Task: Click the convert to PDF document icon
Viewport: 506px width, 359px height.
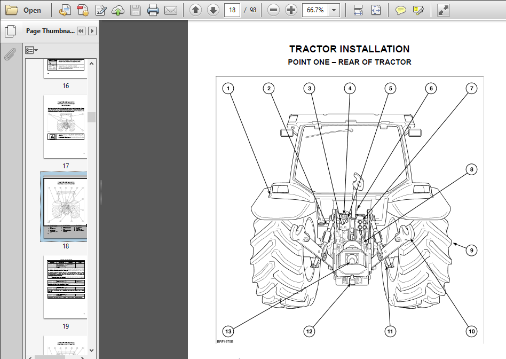Action: [65, 10]
